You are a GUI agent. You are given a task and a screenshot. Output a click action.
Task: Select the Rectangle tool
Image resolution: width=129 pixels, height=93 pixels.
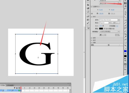[125, 20]
